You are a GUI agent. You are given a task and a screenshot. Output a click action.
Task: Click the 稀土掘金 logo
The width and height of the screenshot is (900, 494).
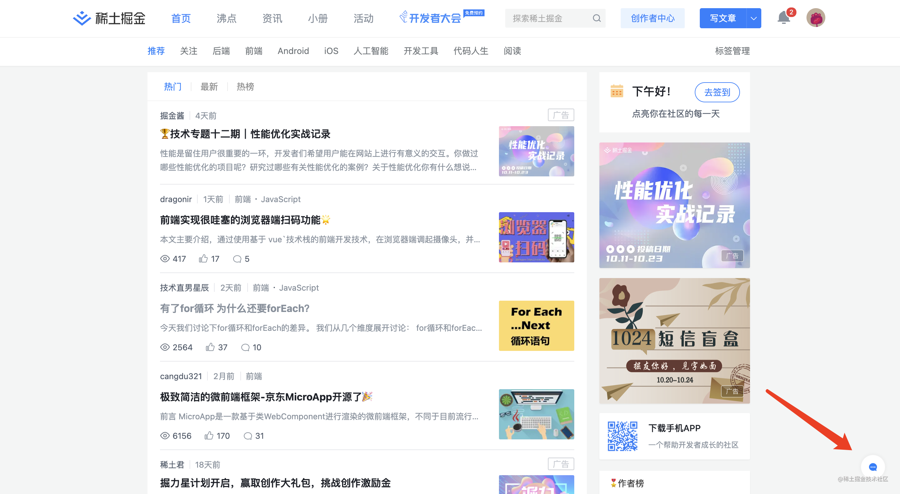(109, 18)
